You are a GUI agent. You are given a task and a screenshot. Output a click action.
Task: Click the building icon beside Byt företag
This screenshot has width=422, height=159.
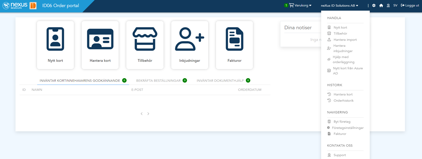pos(329,122)
